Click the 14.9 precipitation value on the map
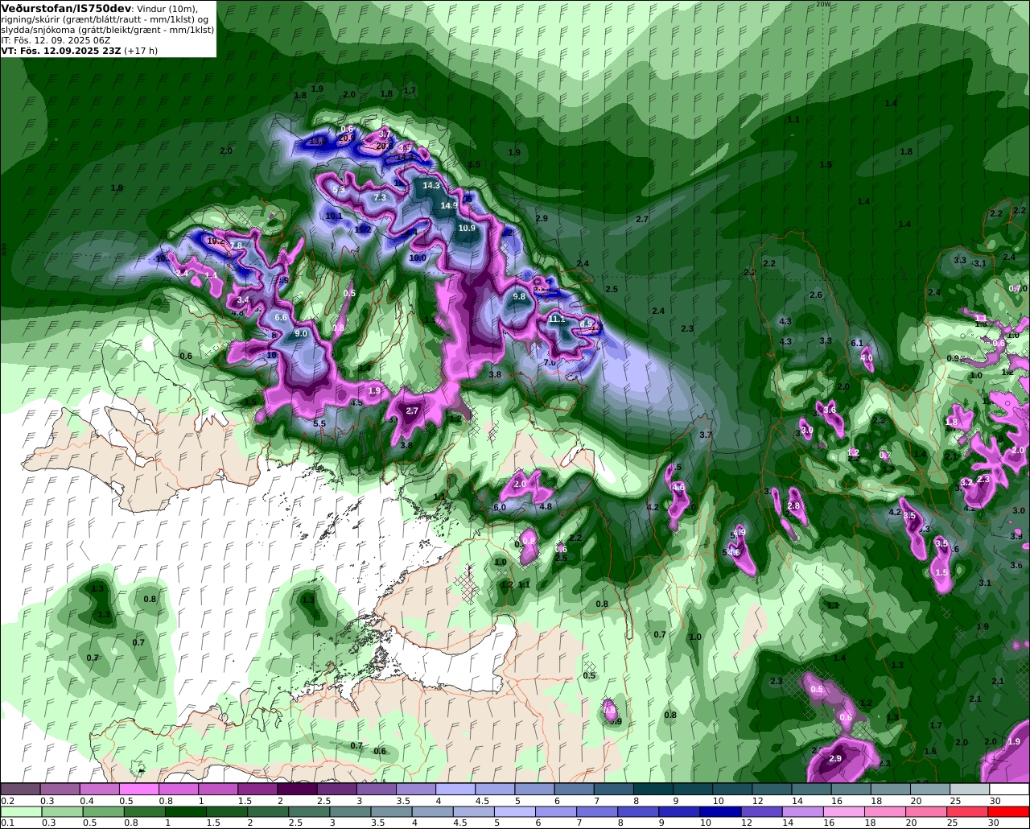This screenshot has height=829, width=1030. [449, 205]
